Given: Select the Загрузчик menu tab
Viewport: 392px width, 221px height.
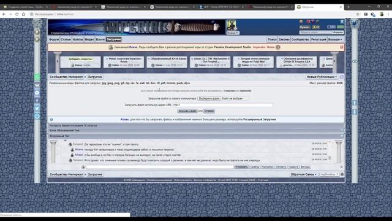Looking at the screenshot, I should click(x=114, y=39).
